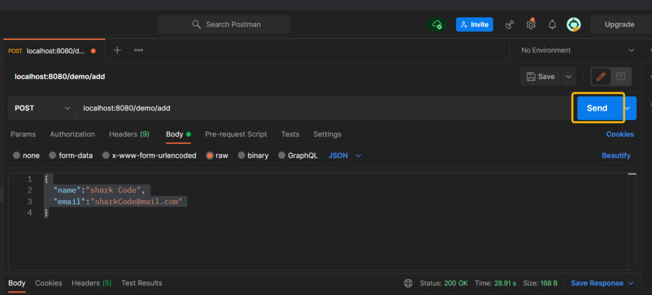Open the Authorization tab
This screenshot has height=295, width=652.
[73, 134]
